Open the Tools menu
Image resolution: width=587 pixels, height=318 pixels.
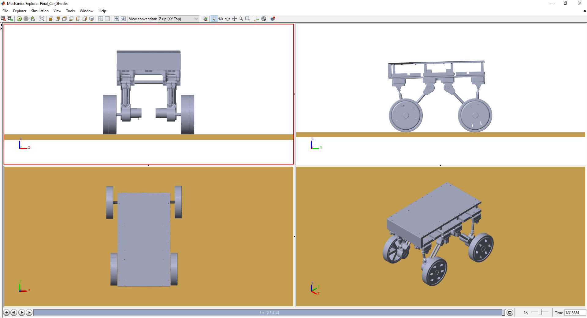[x=70, y=11]
